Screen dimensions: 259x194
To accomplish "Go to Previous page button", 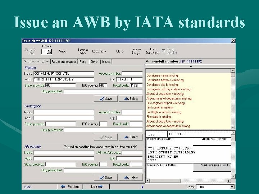I will pyautogui.click(x=70, y=187).
